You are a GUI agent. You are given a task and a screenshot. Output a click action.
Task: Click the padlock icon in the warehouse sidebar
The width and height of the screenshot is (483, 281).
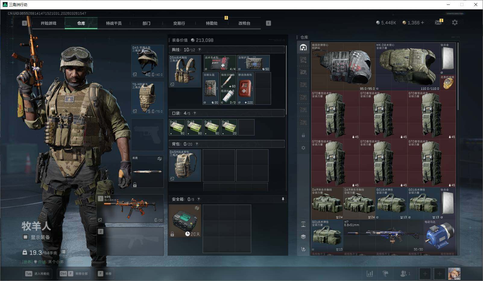coord(303,135)
